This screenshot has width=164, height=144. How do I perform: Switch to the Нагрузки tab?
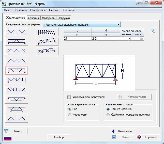tap(64, 18)
